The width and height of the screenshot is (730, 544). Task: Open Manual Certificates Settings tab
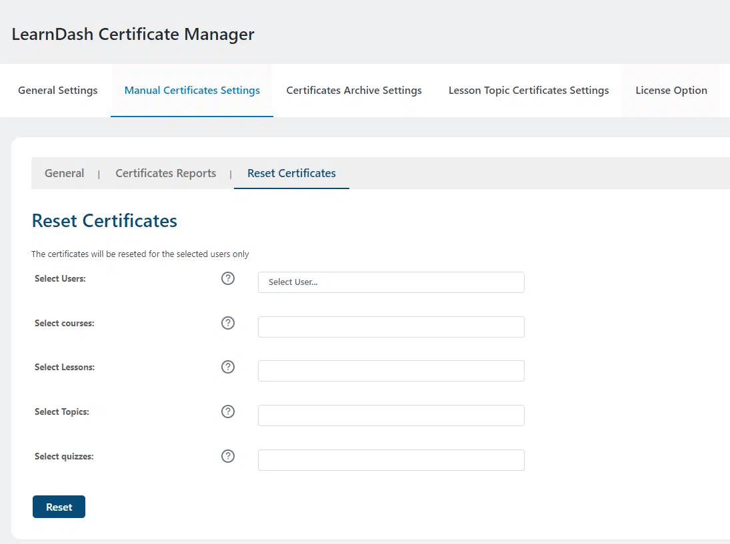192,90
